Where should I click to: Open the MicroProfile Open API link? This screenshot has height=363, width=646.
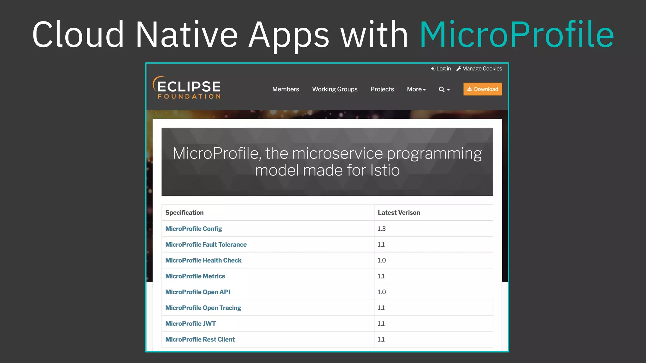point(197,292)
